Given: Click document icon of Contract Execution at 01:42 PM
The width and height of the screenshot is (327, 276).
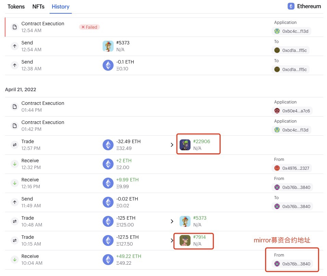Looking at the screenshot, I should click(15, 126).
